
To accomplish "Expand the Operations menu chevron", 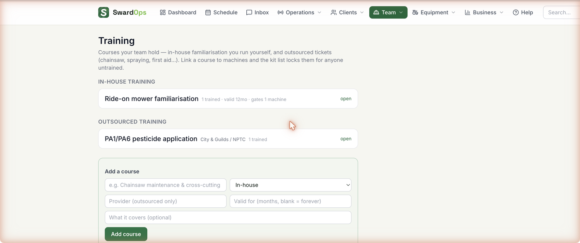I will click(319, 12).
